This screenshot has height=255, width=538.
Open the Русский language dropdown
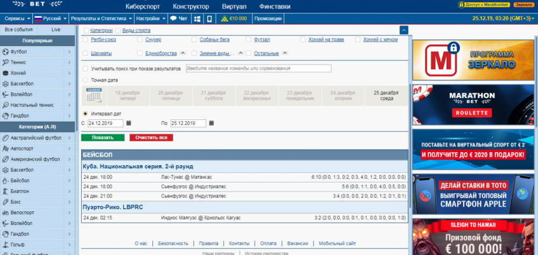[x=50, y=18]
